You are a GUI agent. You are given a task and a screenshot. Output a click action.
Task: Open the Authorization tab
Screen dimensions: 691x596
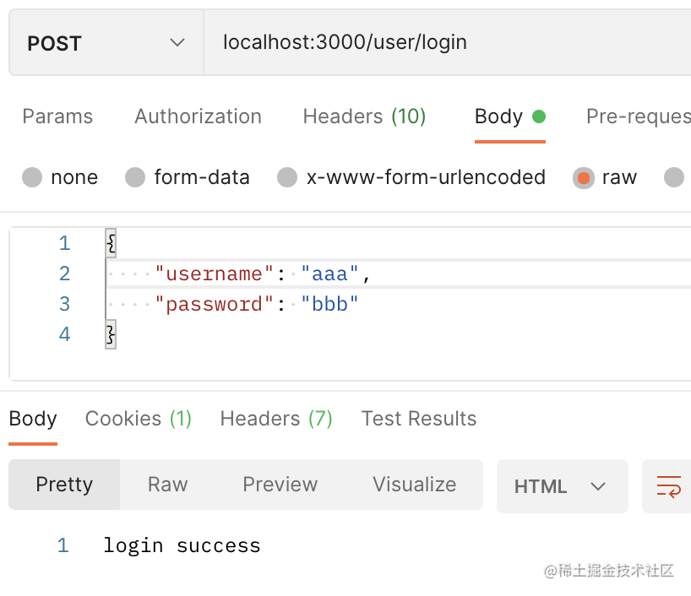tap(198, 116)
